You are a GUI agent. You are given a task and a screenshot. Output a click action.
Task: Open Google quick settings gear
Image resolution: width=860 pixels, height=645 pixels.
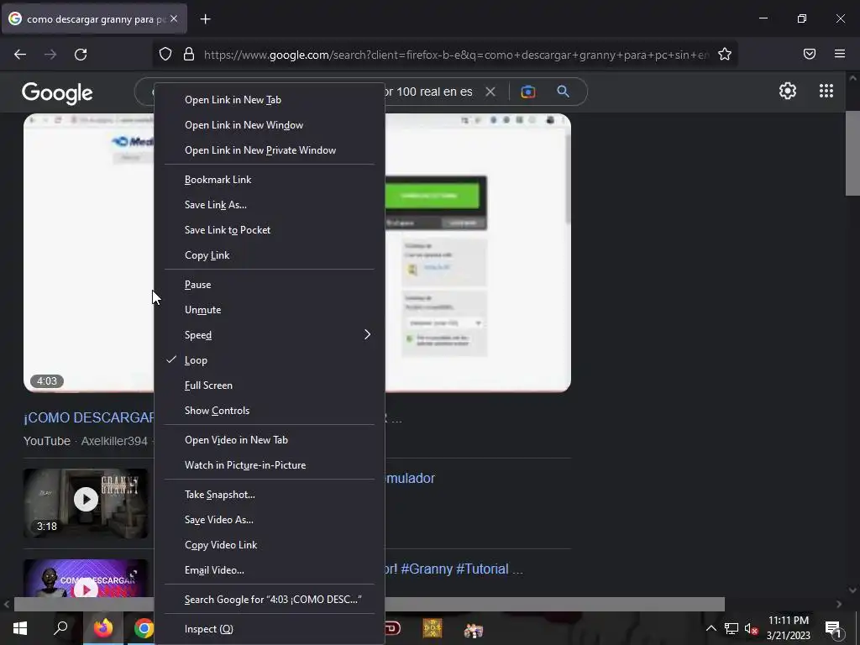pyautogui.click(x=788, y=91)
